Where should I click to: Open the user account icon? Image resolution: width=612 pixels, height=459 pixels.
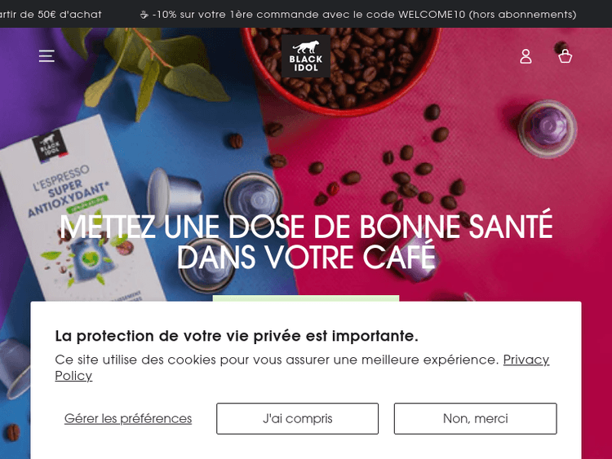tap(526, 56)
